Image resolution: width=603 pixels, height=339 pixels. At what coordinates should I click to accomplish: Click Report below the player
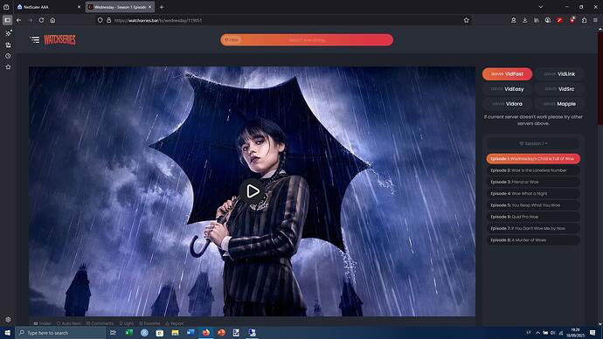pos(174,323)
